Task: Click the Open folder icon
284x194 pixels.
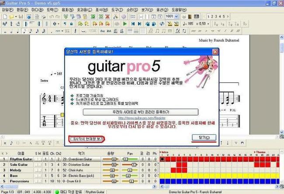Action: tap(11, 17)
